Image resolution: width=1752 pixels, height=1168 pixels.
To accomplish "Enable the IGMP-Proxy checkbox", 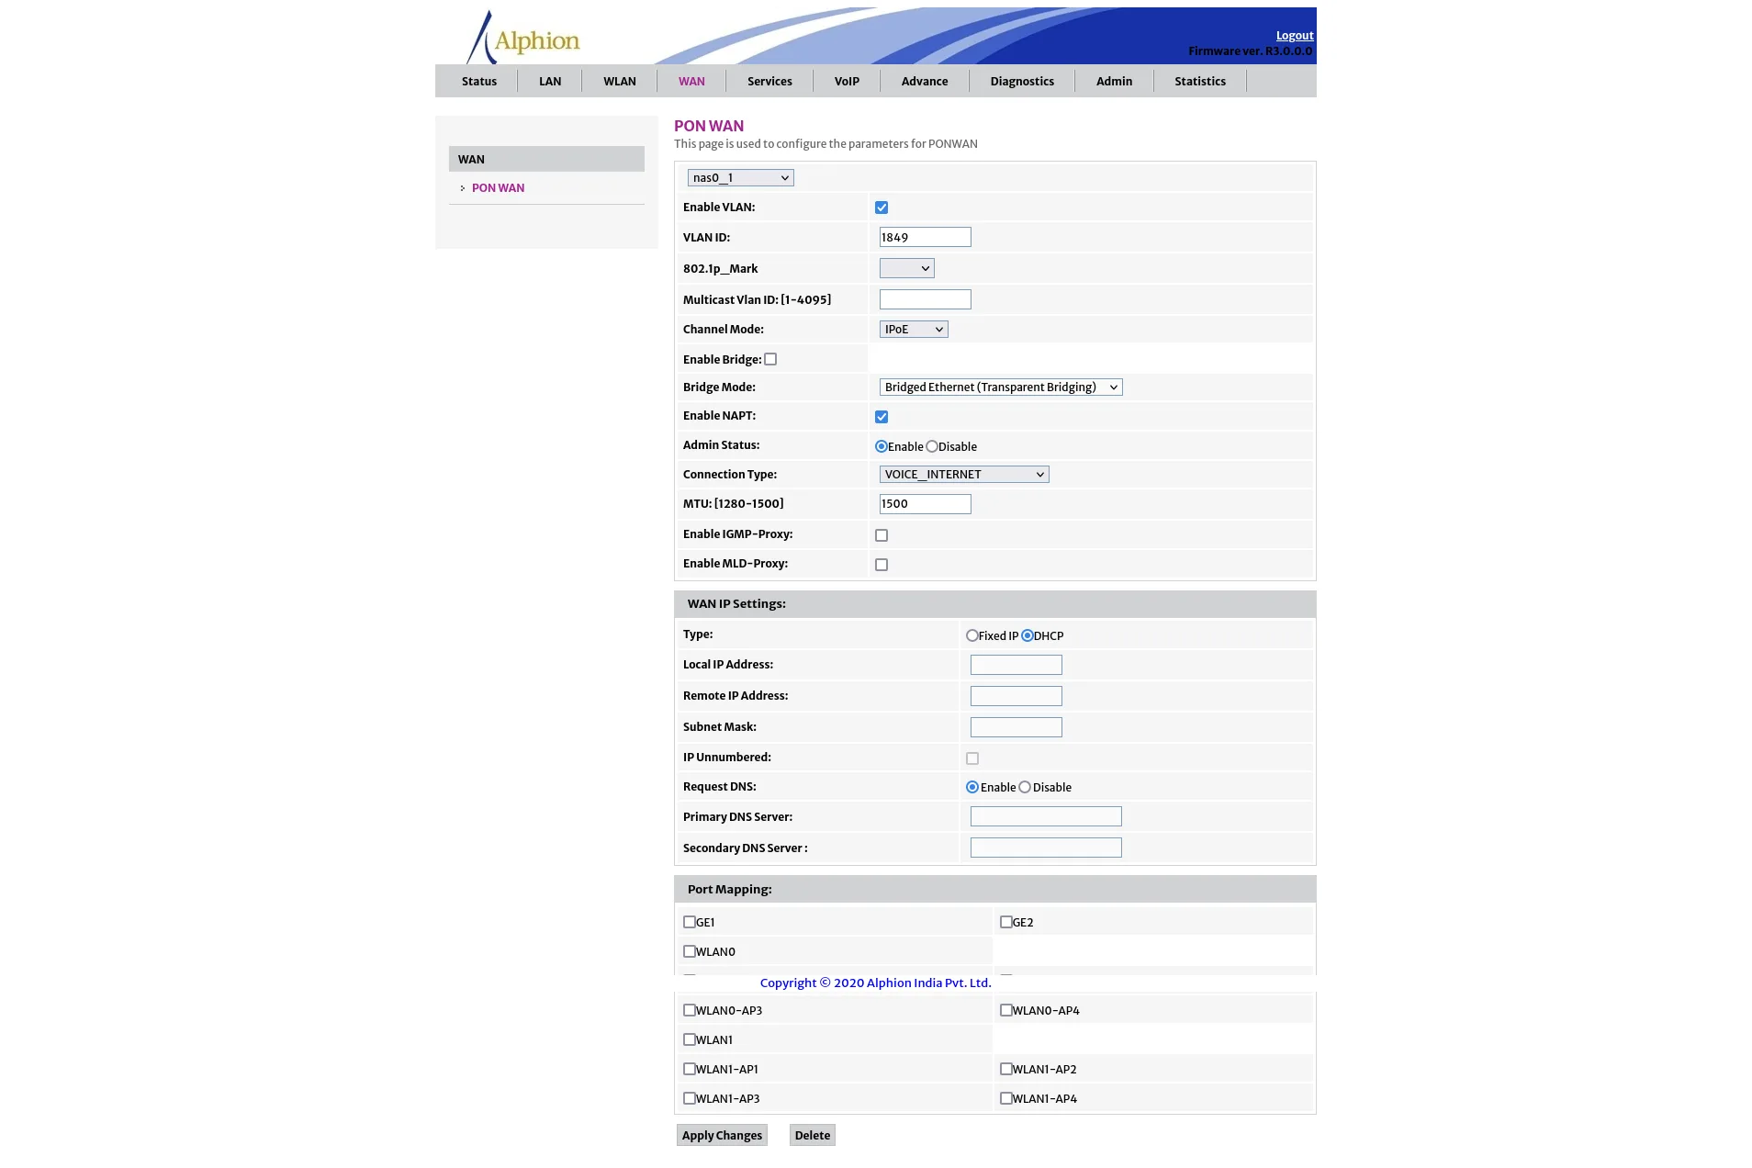I will click(x=882, y=535).
